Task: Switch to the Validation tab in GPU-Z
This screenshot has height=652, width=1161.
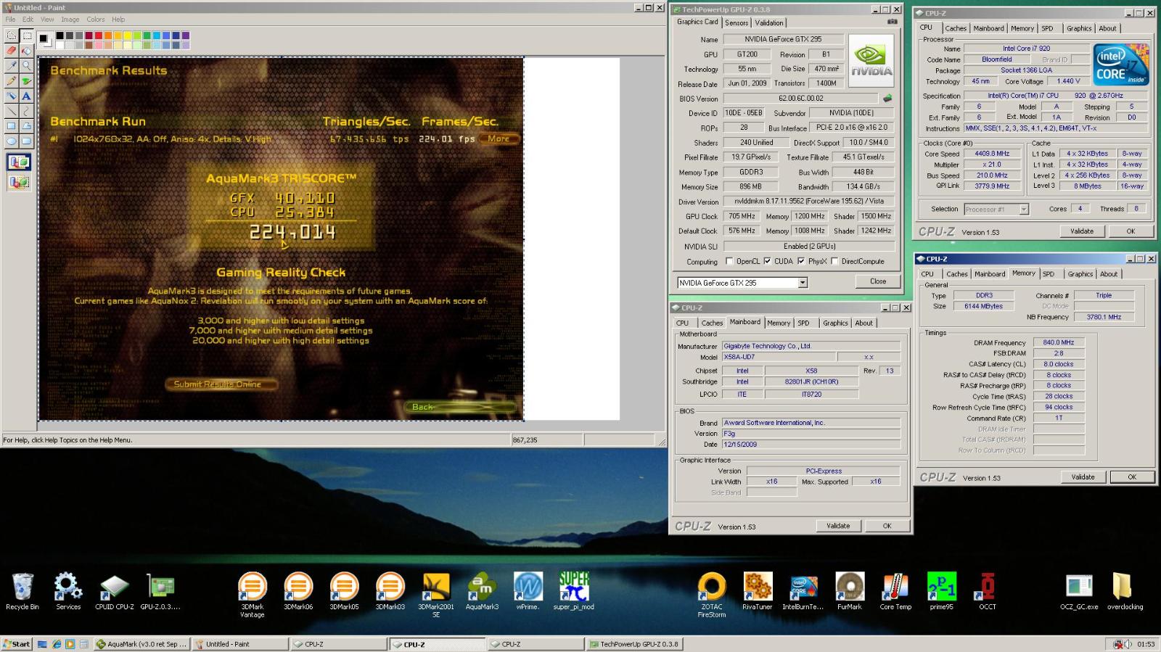Action: click(769, 22)
